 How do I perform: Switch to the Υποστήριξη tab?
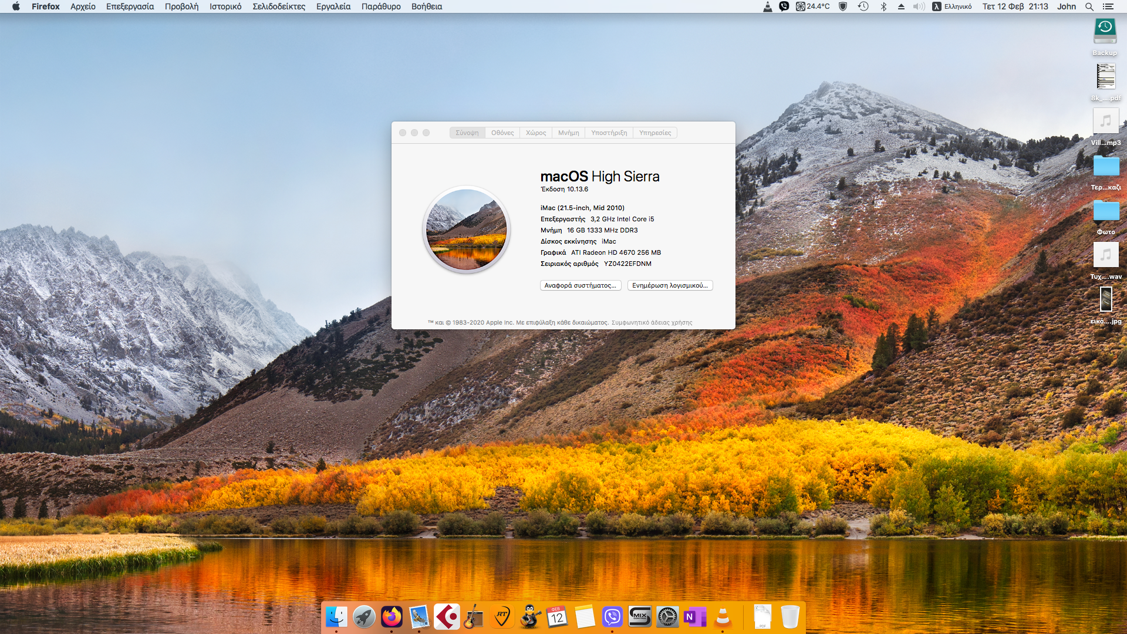[x=609, y=133]
